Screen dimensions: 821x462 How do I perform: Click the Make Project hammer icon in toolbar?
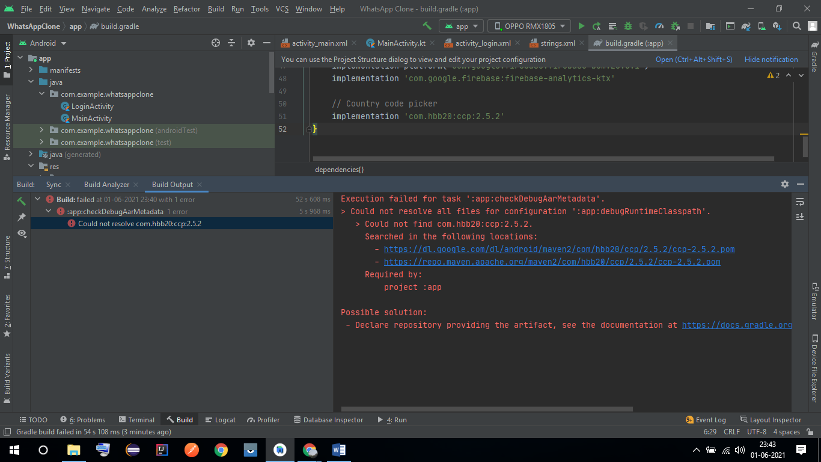[427, 26]
